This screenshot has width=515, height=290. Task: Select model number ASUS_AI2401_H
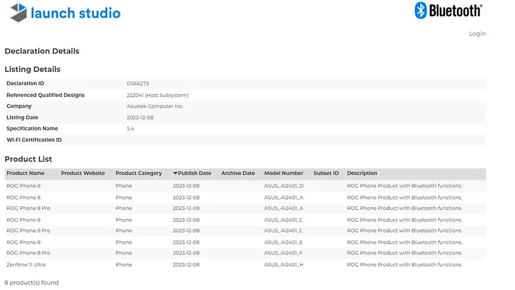283,264
